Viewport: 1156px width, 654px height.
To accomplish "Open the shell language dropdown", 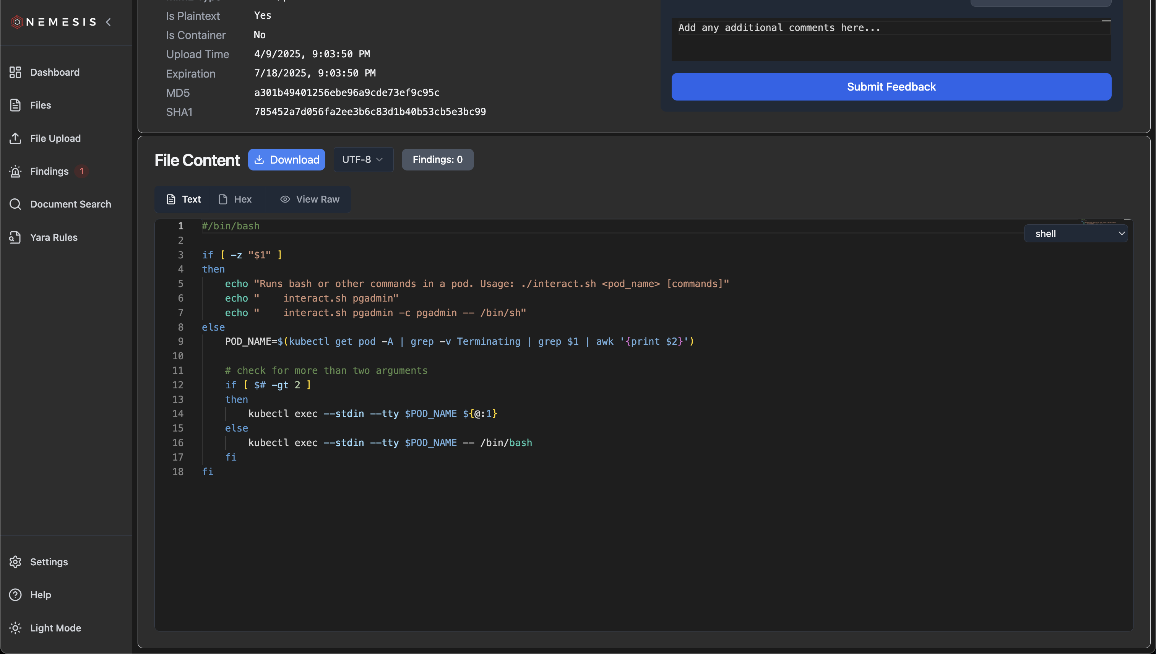I will click(x=1076, y=233).
